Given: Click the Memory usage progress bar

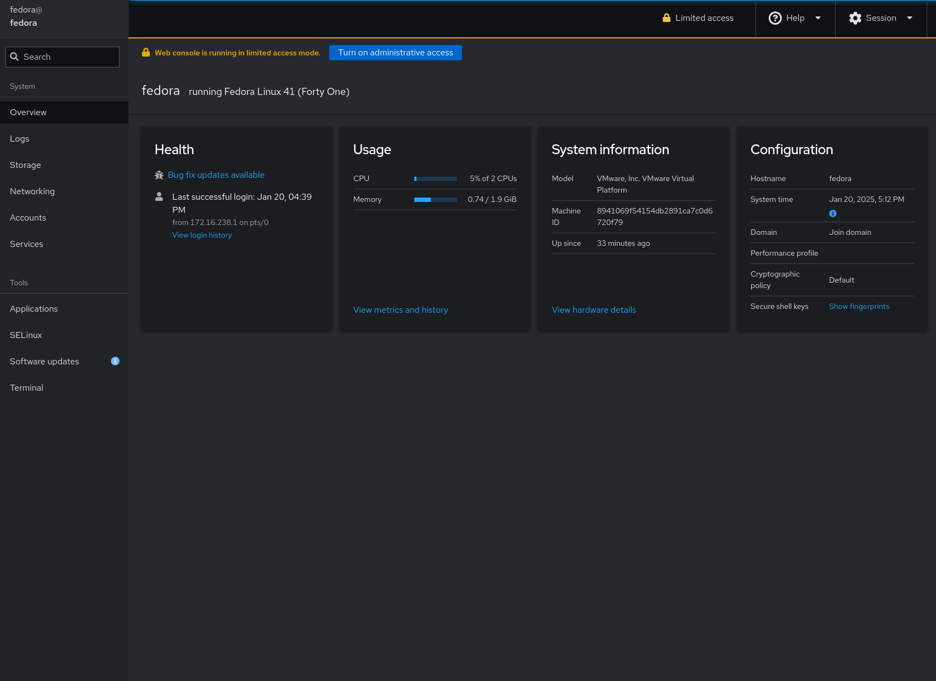Looking at the screenshot, I should [435, 200].
